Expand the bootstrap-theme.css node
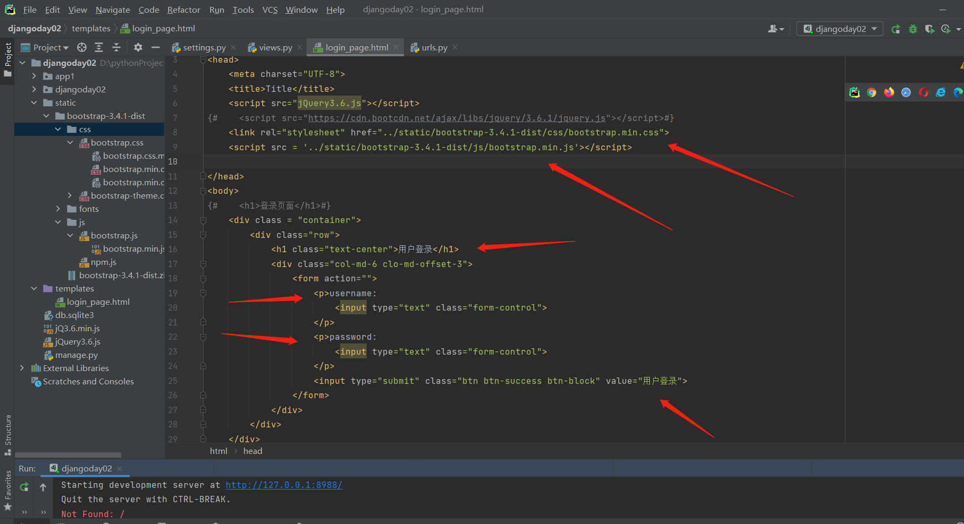Viewport: 964px width, 524px height. point(70,195)
